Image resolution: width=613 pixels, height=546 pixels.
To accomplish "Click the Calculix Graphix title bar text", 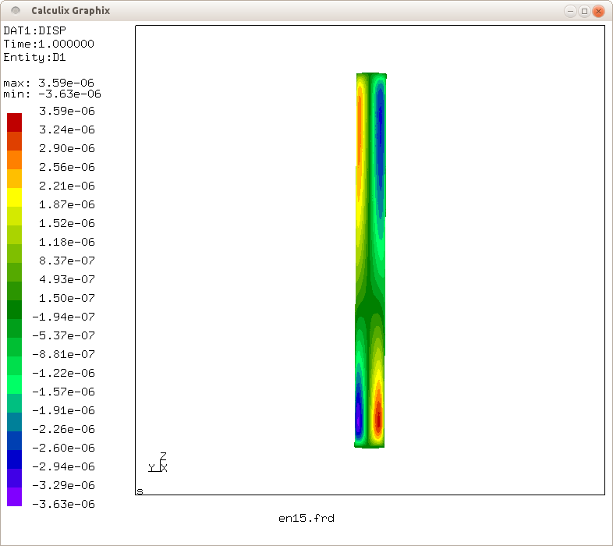I will coord(71,11).
